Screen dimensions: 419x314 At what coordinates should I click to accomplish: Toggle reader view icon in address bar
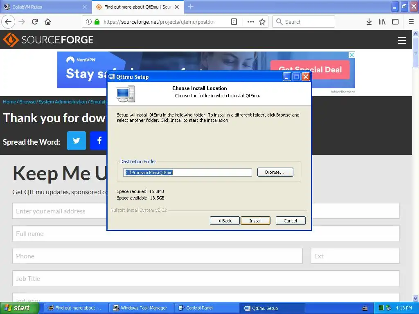pyautogui.click(x=234, y=22)
